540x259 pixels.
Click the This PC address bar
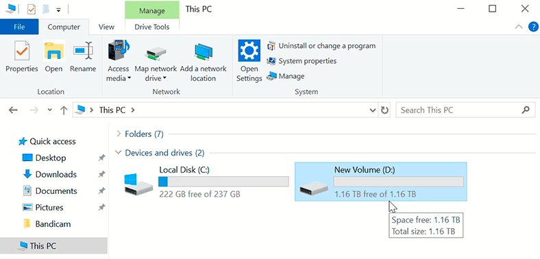pyautogui.click(x=225, y=110)
